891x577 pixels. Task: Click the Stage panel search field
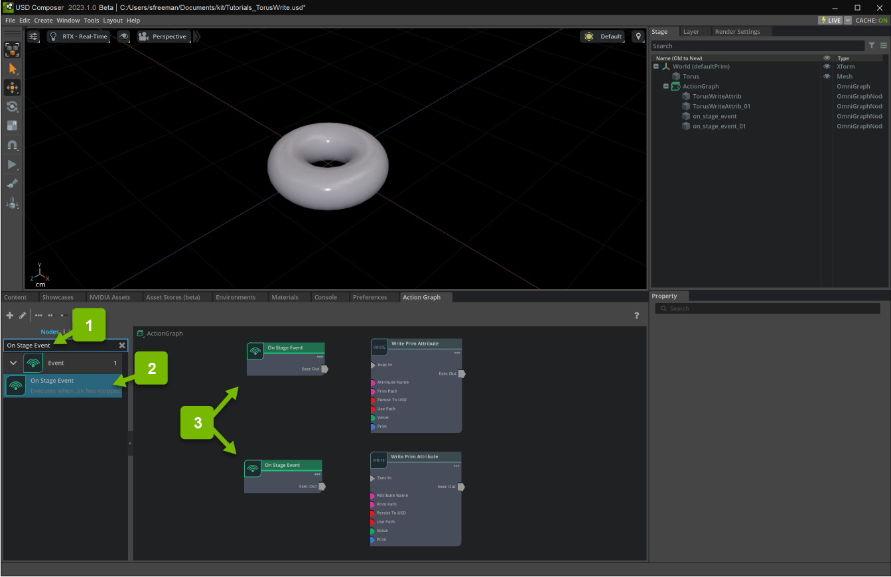point(757,46)
